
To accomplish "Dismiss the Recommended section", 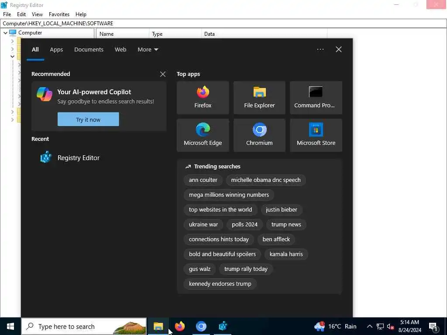I will point(163,74).
